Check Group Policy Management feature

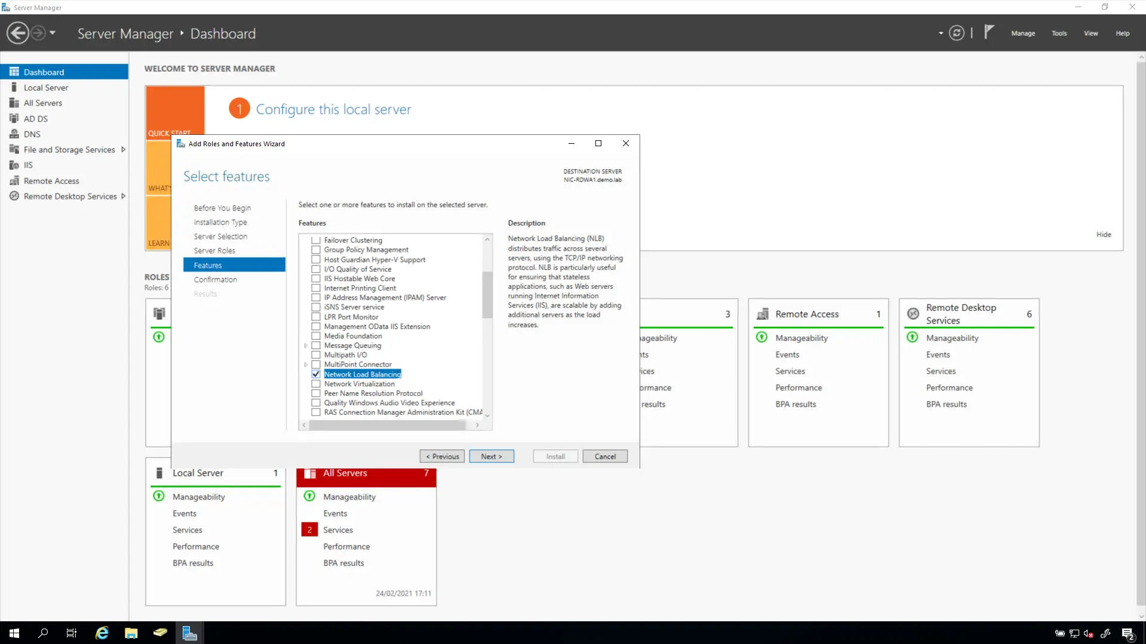[x=316, y=249]
